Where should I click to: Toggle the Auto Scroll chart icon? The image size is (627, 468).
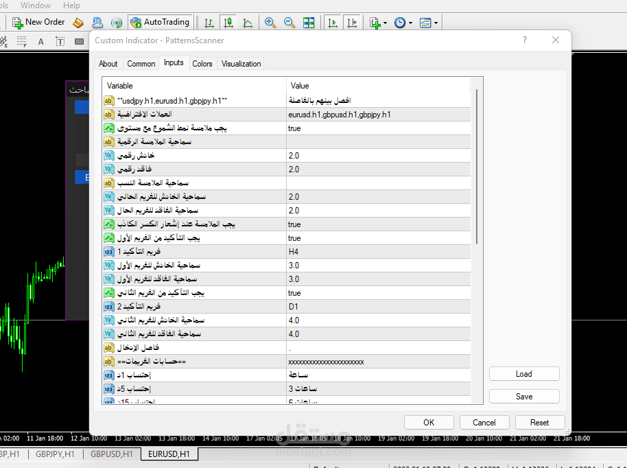tap(332, 23)
